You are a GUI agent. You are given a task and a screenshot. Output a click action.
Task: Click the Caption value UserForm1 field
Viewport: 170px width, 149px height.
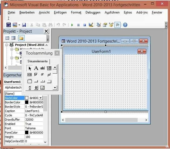(34, 111)
